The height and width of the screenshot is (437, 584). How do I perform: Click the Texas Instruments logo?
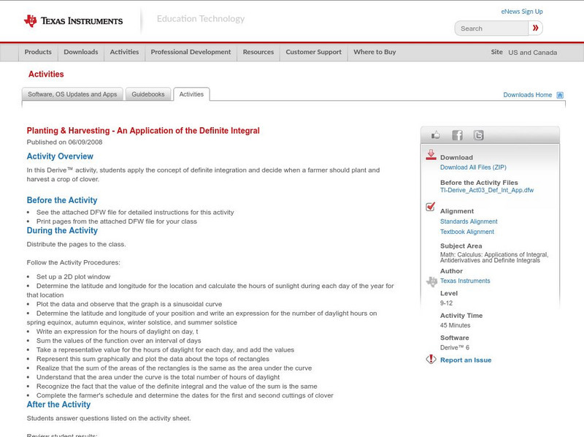click(x=73, y=20)
